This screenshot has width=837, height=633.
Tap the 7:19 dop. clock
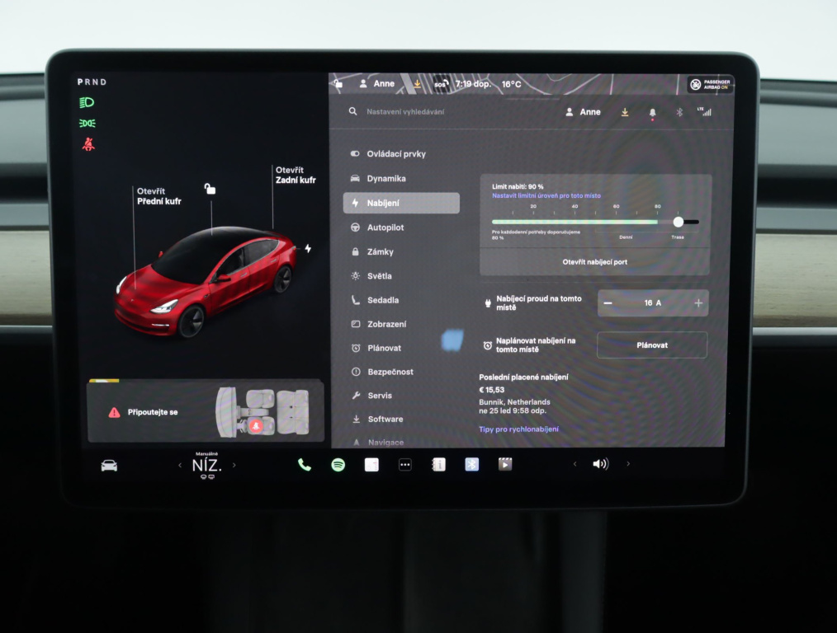click(473, 83)
